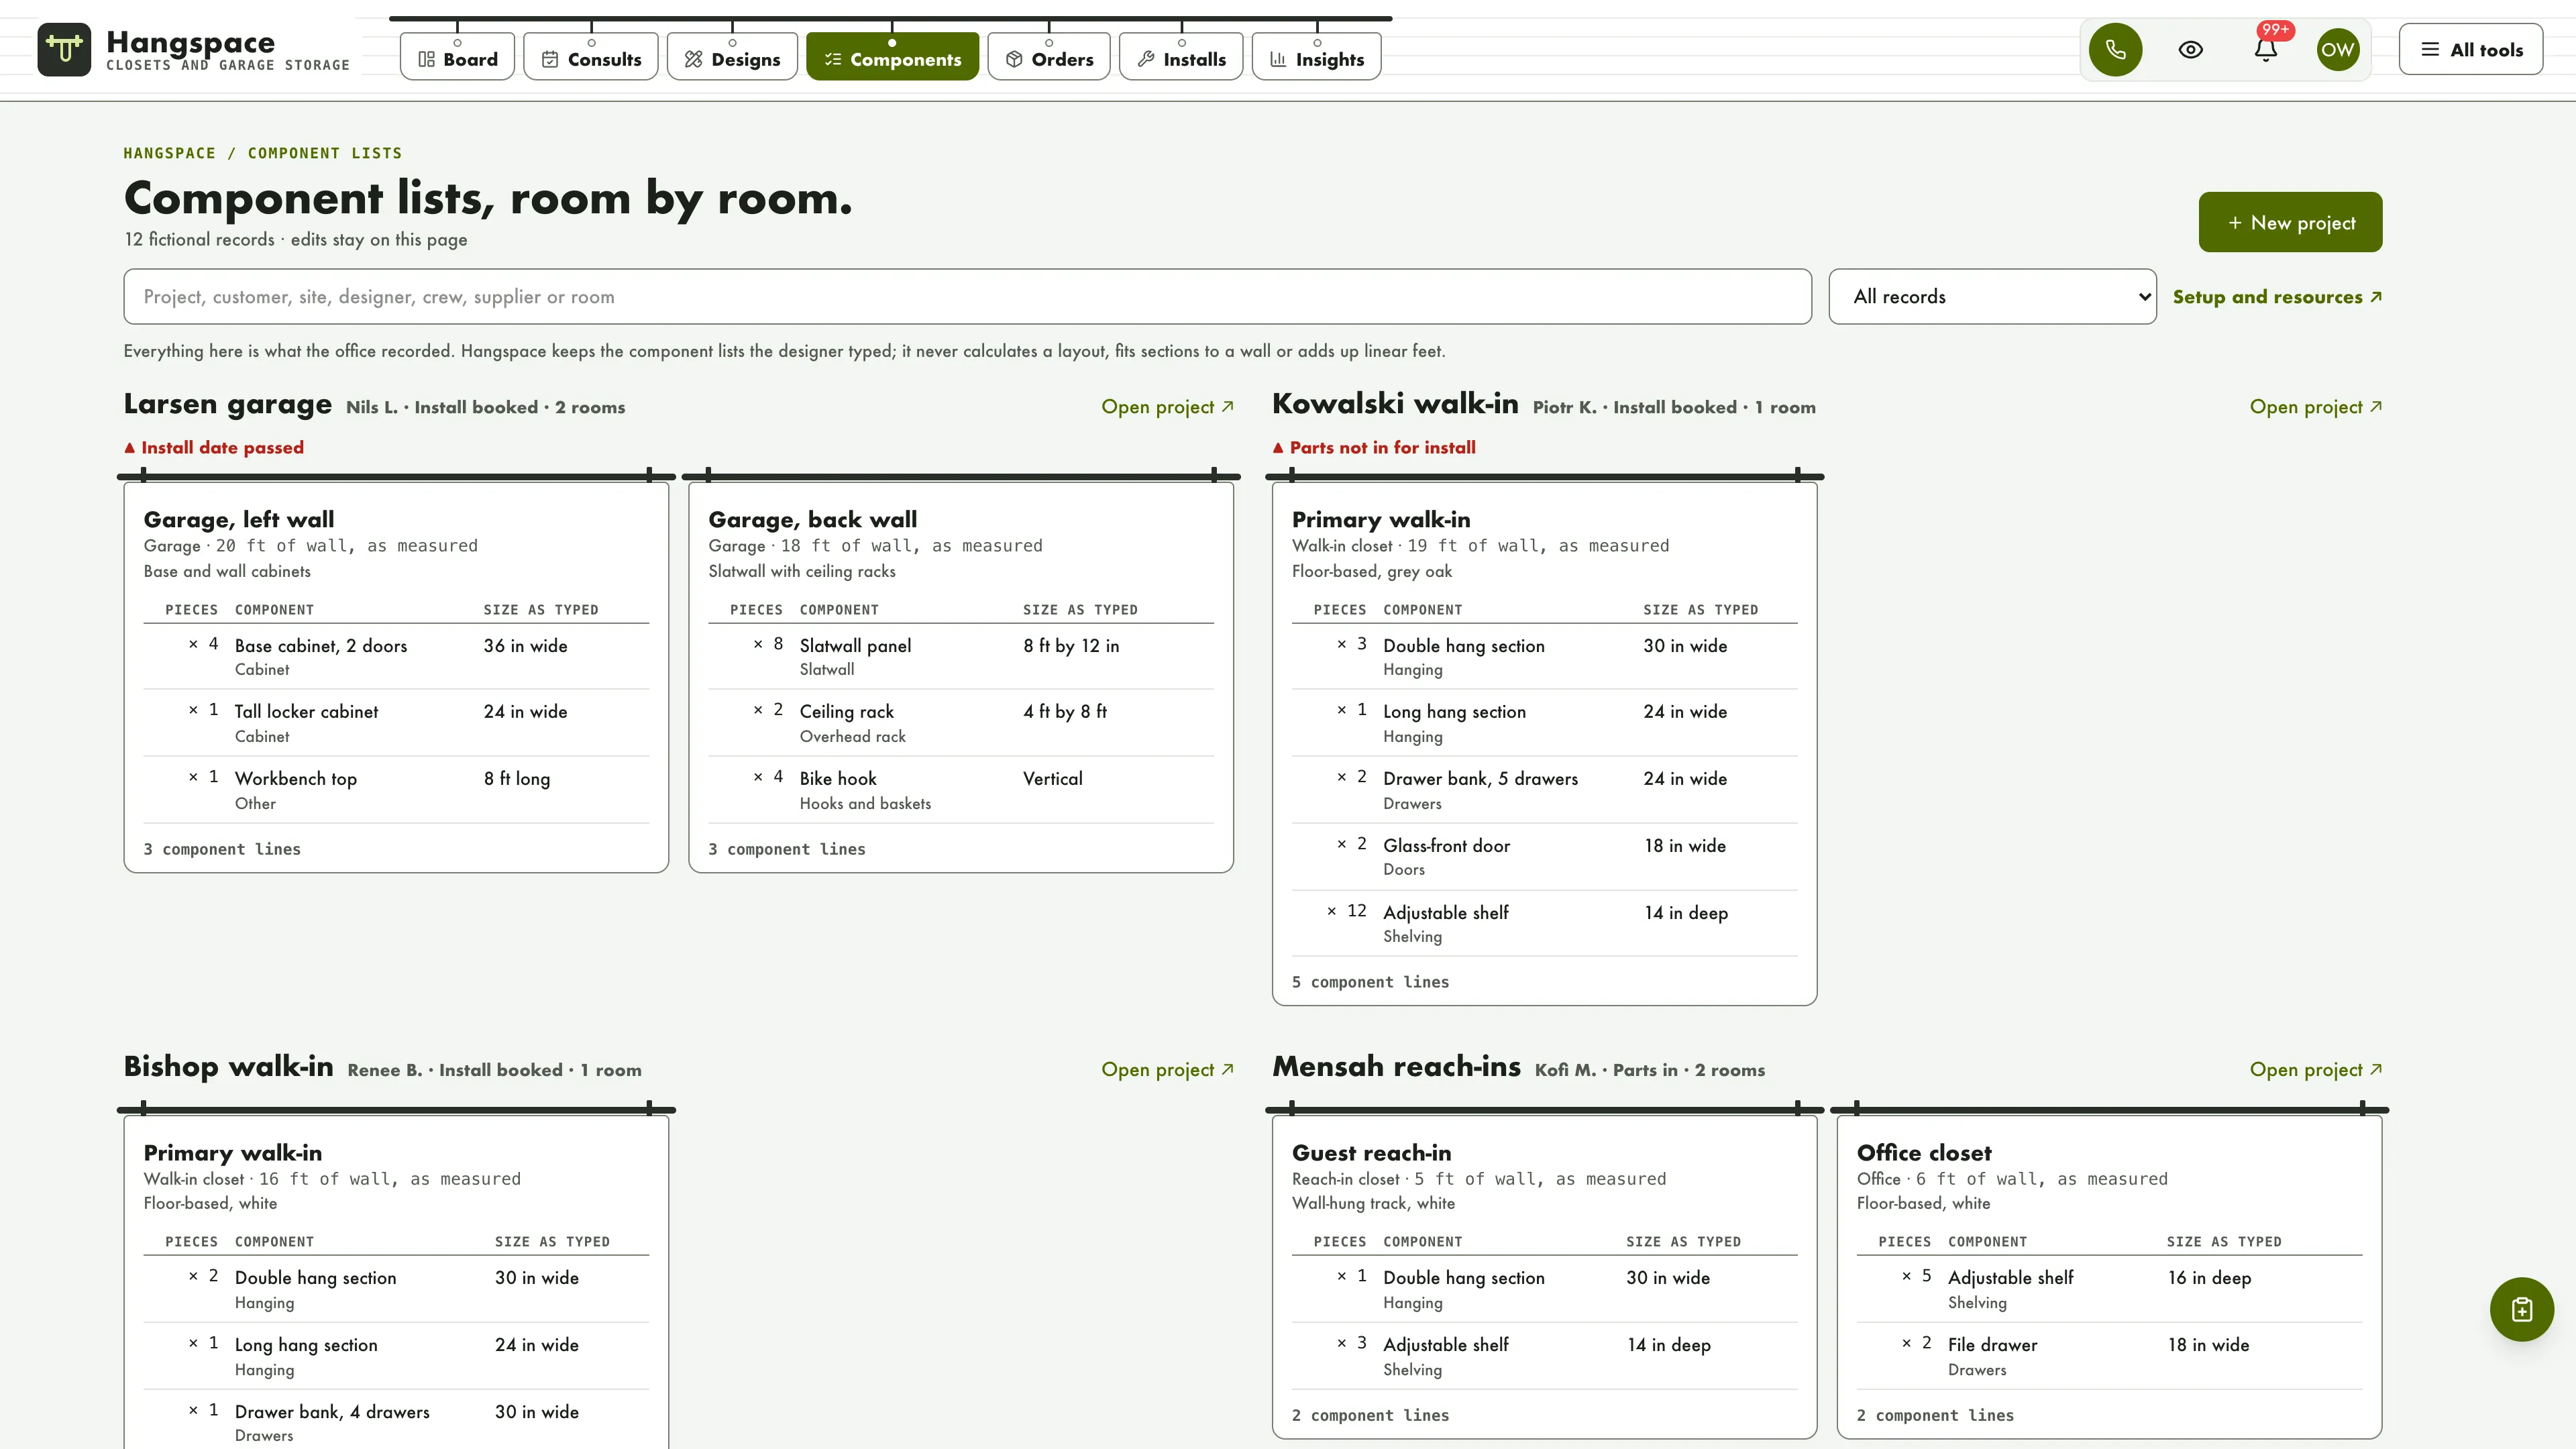2576x1449 pixels.
Task: Select the Ceiling rack row
Action: 960,723
